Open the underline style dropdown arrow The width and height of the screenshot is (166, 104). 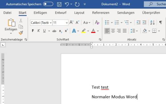coord(49,31)
